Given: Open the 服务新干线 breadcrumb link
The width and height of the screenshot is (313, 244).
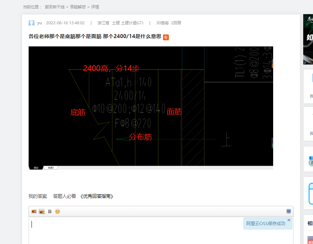Looking at the screenshot, I should [x=55, y=7].
